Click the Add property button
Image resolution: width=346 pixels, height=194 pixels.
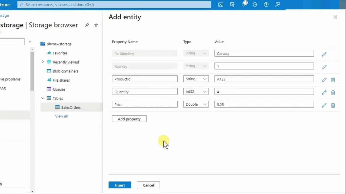click(x=129, y=119)
